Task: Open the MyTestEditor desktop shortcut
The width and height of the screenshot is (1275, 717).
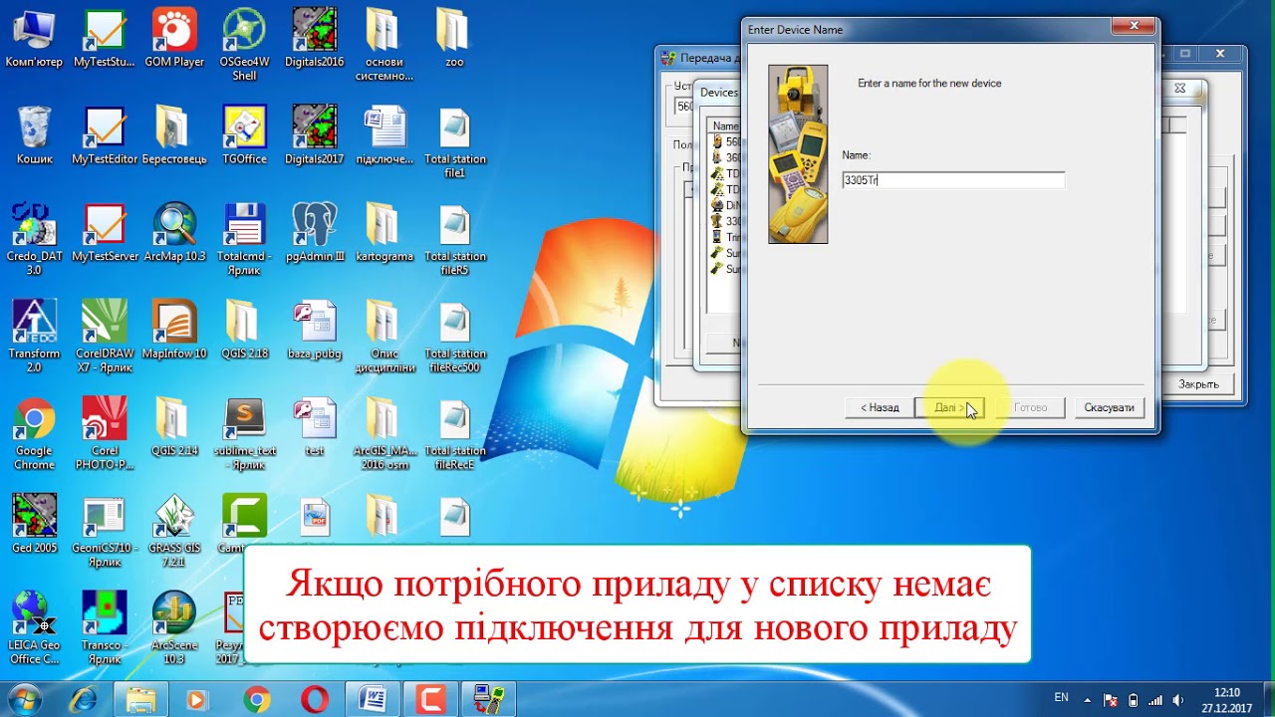Action: click(x=105, y=136)
